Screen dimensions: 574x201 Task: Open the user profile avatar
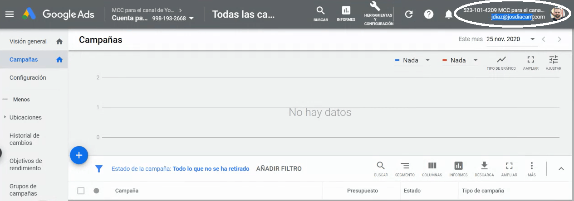[x=557, y=14]
